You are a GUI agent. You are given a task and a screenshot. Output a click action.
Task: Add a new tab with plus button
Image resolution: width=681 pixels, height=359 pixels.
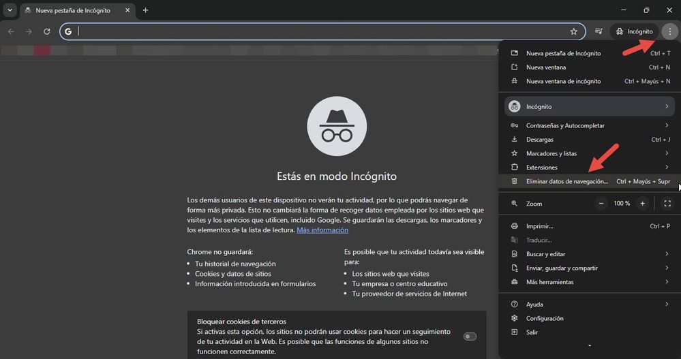(x=145, y=10)
